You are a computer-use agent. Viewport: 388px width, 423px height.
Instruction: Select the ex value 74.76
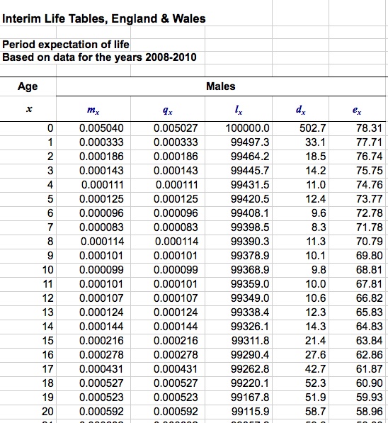point(369,185)
